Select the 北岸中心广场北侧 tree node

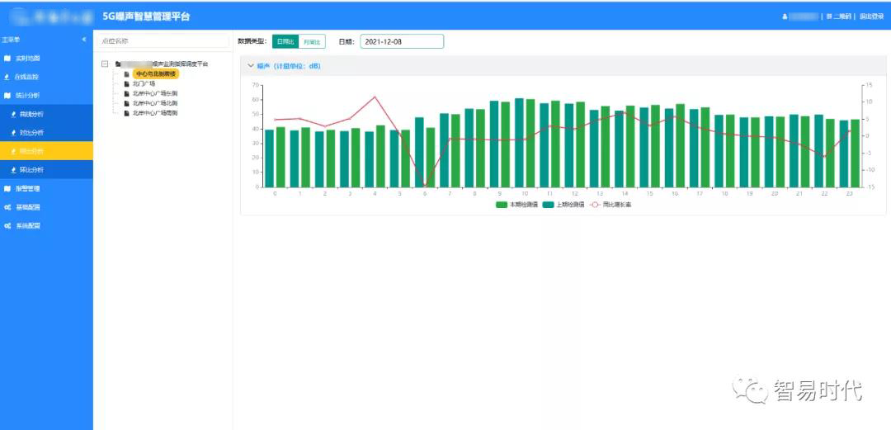pyautogui.click(x=155, y=103)
